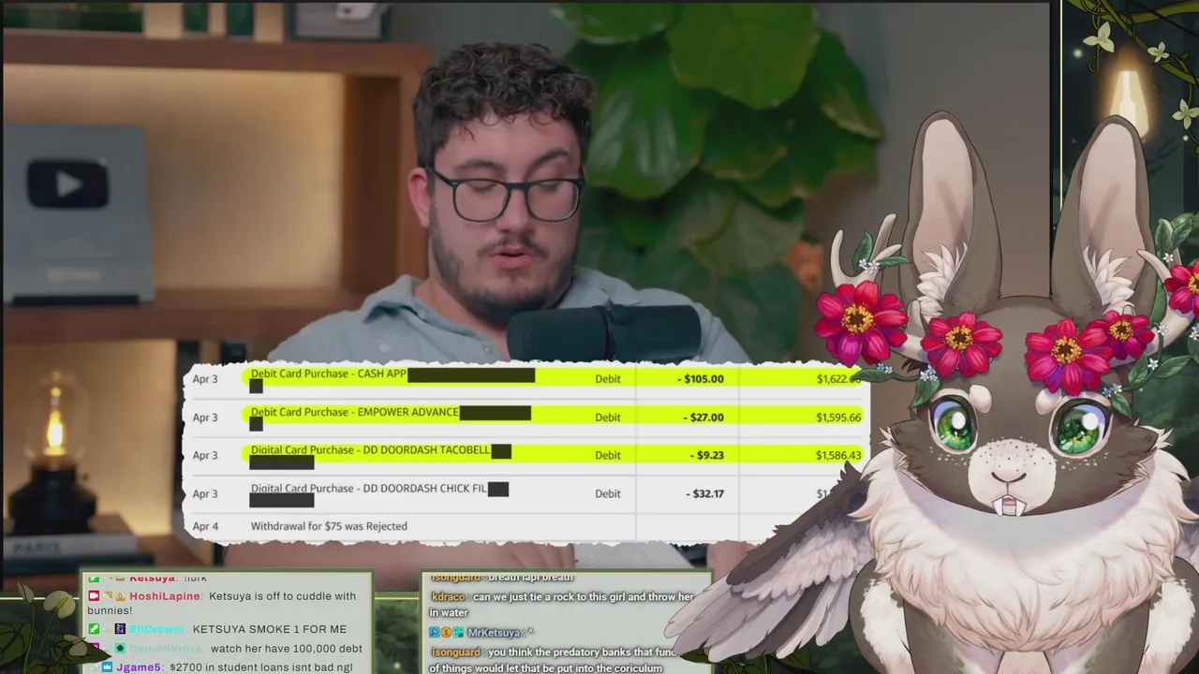Click the '- $9.23' amount

[x=707, y=455]
